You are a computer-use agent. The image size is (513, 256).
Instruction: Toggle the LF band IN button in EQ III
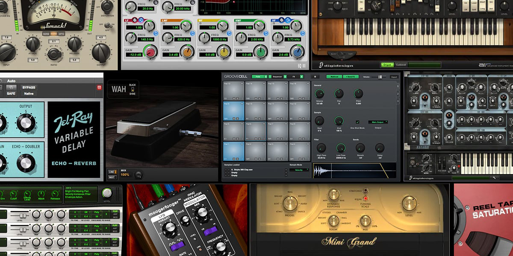156,33
